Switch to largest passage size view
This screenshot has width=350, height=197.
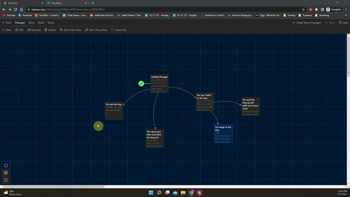tap(6, 166)
